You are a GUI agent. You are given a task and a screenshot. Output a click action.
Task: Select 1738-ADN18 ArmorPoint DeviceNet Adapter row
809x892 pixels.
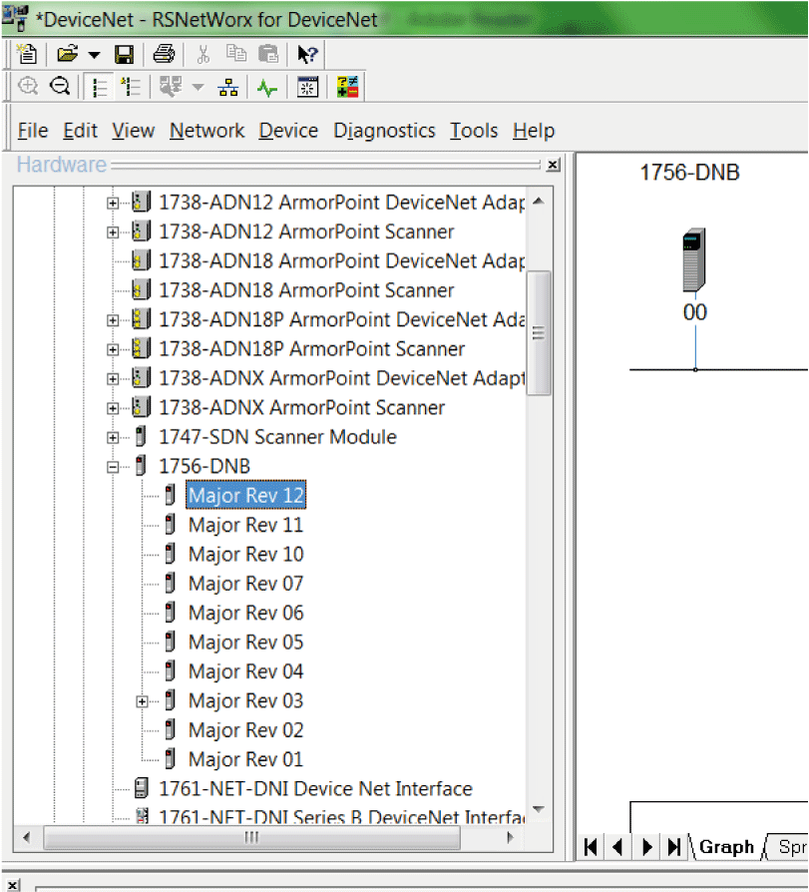(x=341, y=261)
